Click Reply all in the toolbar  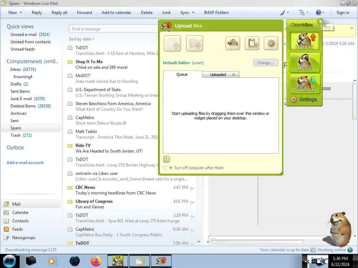click(x=59, y=13)
